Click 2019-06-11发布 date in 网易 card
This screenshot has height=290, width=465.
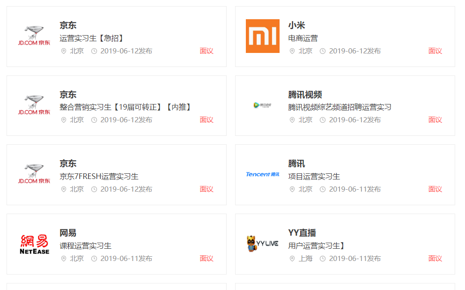pyautogui.click(x=126, y=259)
